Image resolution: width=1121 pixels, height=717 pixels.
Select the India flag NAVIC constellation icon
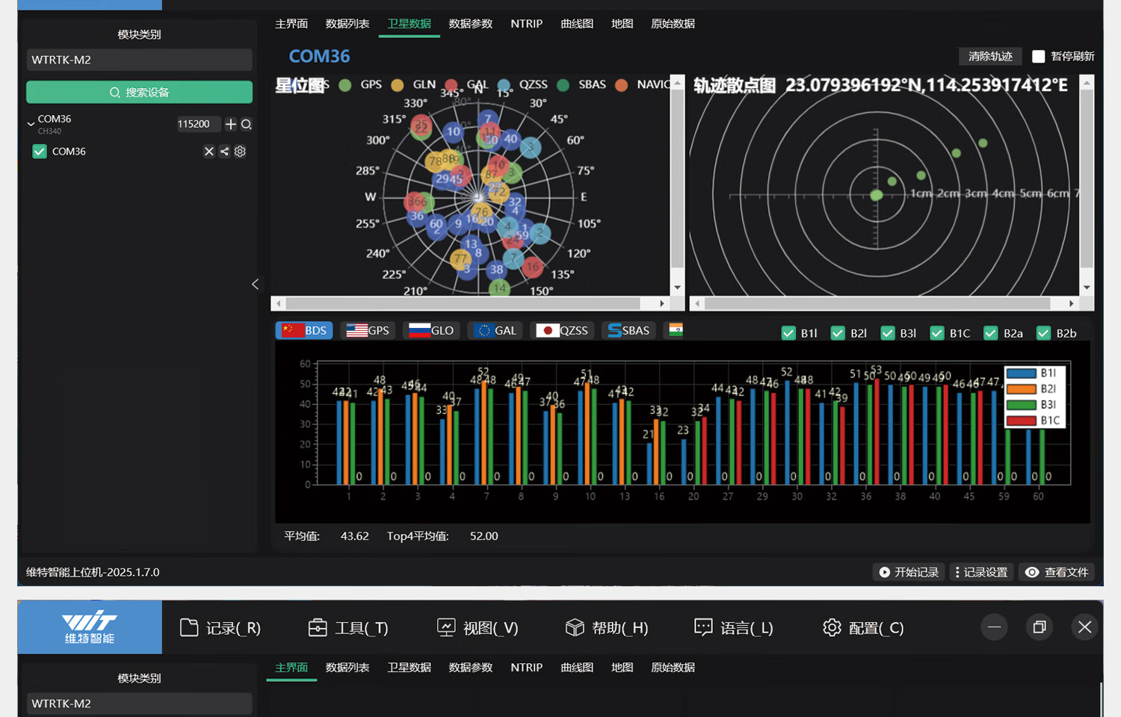point(676,330)
